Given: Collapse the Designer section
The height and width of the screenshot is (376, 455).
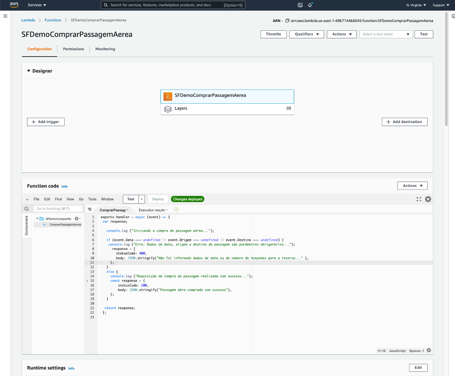Looking at the screenshot, I should pos(29,71).
